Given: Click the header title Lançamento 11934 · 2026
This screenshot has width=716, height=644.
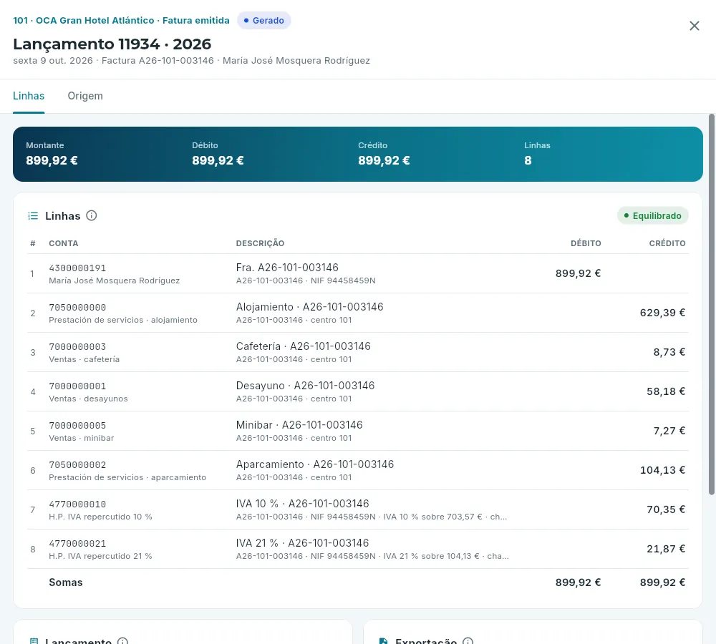Looking at the screenshot, I should pos(112,44).
